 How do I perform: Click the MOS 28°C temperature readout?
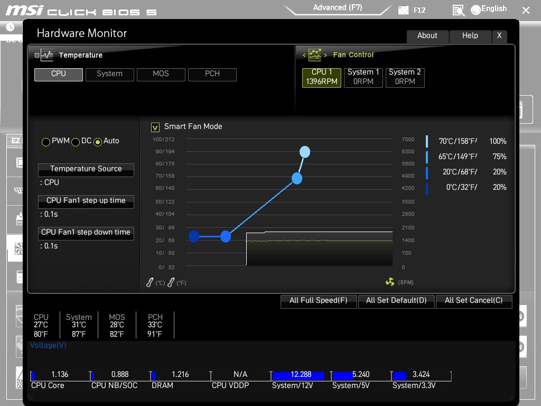[x=117, y=325]
